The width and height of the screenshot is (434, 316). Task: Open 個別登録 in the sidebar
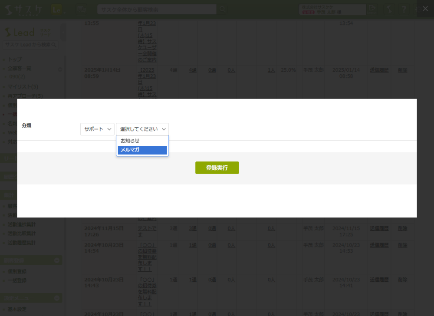(17, 271)
